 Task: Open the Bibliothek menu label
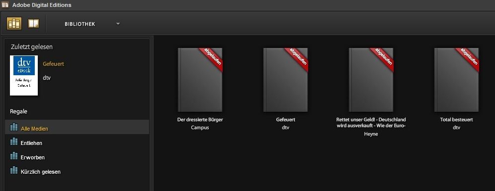[x=80, y=24]
